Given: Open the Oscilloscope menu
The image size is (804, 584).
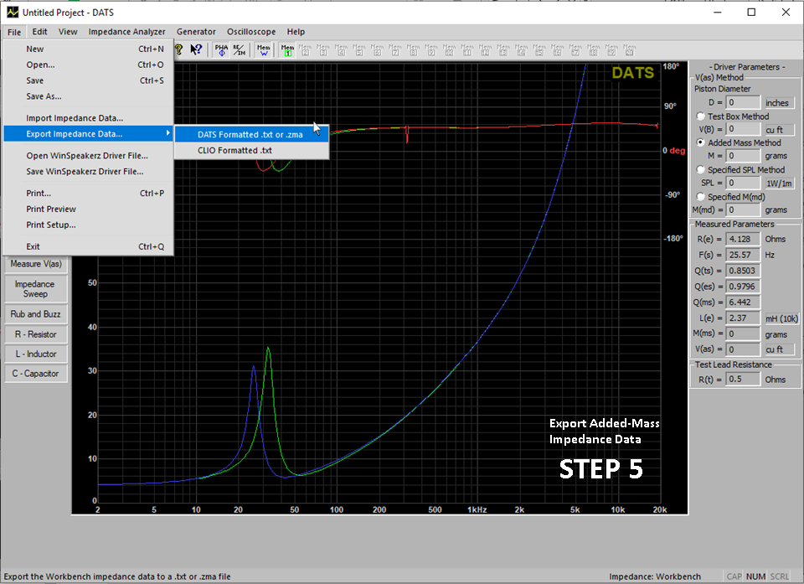Looking at the screenshot, I should point(251,32).
